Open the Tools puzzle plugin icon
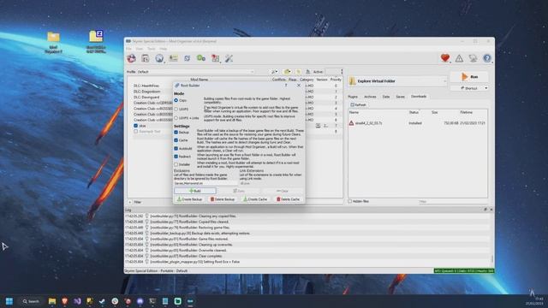Viewport: 548px width, 308px height. 215,58
